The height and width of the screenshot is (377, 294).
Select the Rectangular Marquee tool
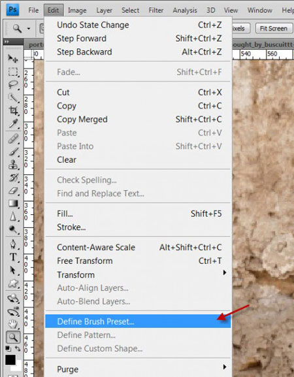[13, 71]
